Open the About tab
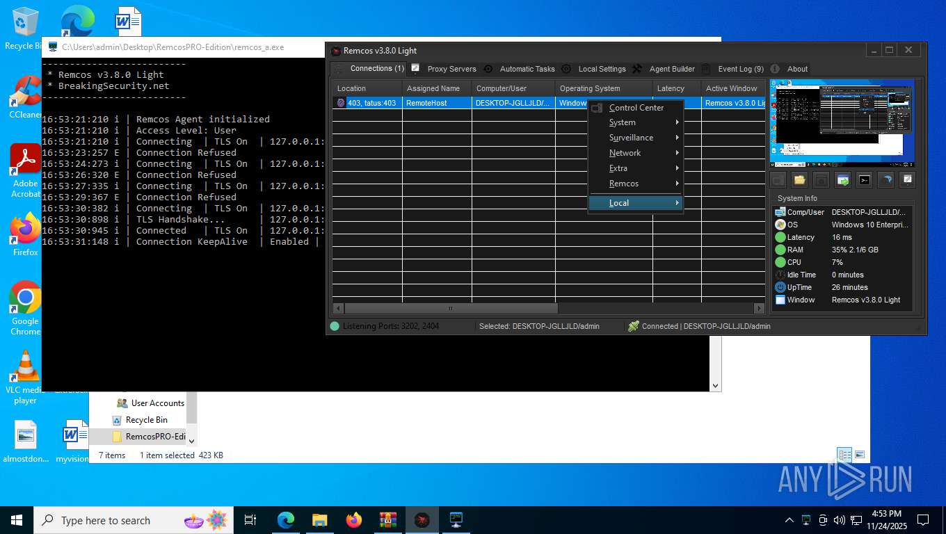This screenshot has height=534, width=946. [789, 69]
